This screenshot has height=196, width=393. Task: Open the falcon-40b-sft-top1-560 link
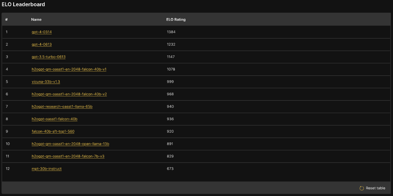[53, 131]
